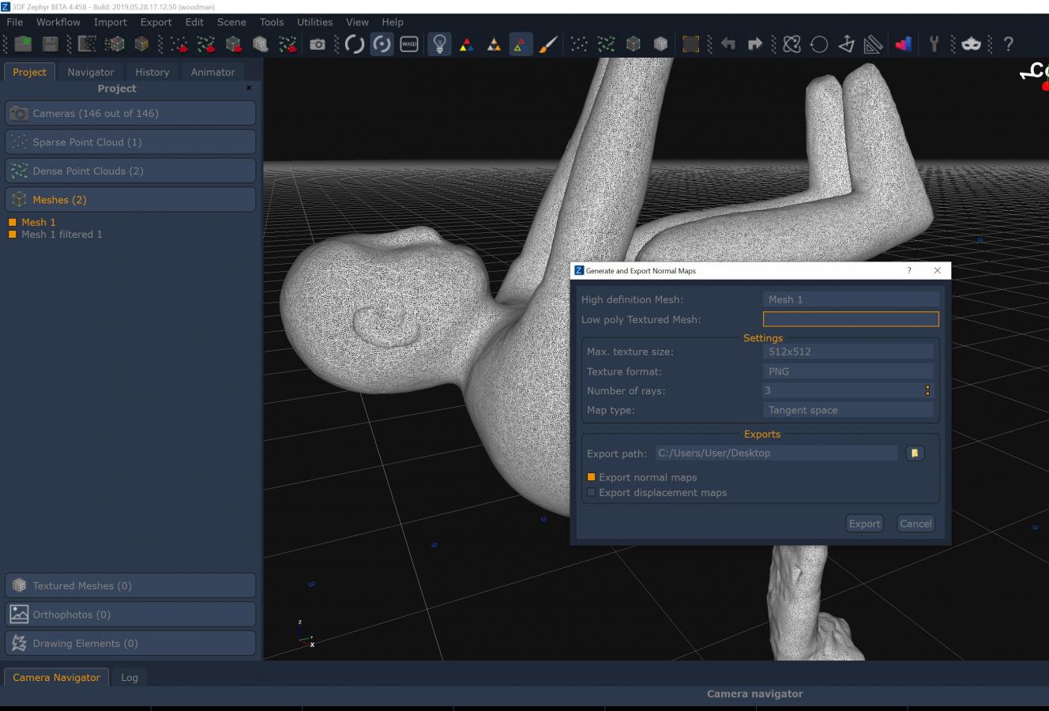Open the wrench options icon
Viewport: 1049px width, 711px height.
pos(934,44)
